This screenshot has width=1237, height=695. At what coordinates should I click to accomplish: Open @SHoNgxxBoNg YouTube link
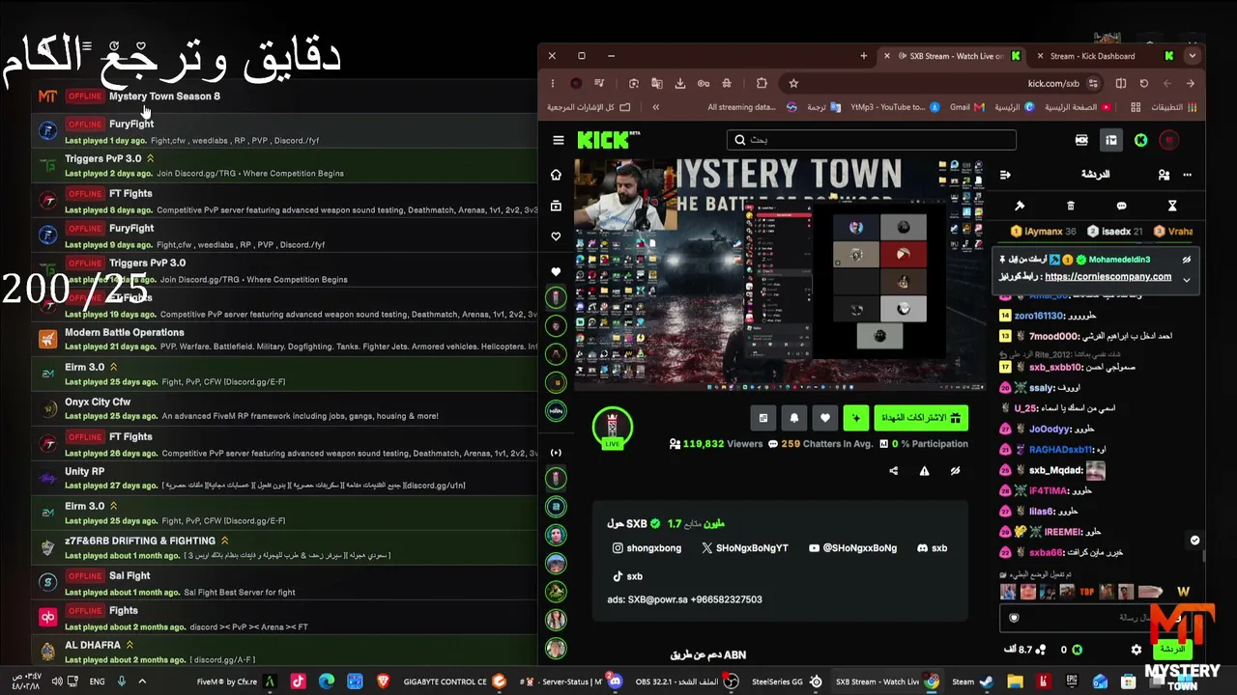pyautogui.click(x=852, y=548)
